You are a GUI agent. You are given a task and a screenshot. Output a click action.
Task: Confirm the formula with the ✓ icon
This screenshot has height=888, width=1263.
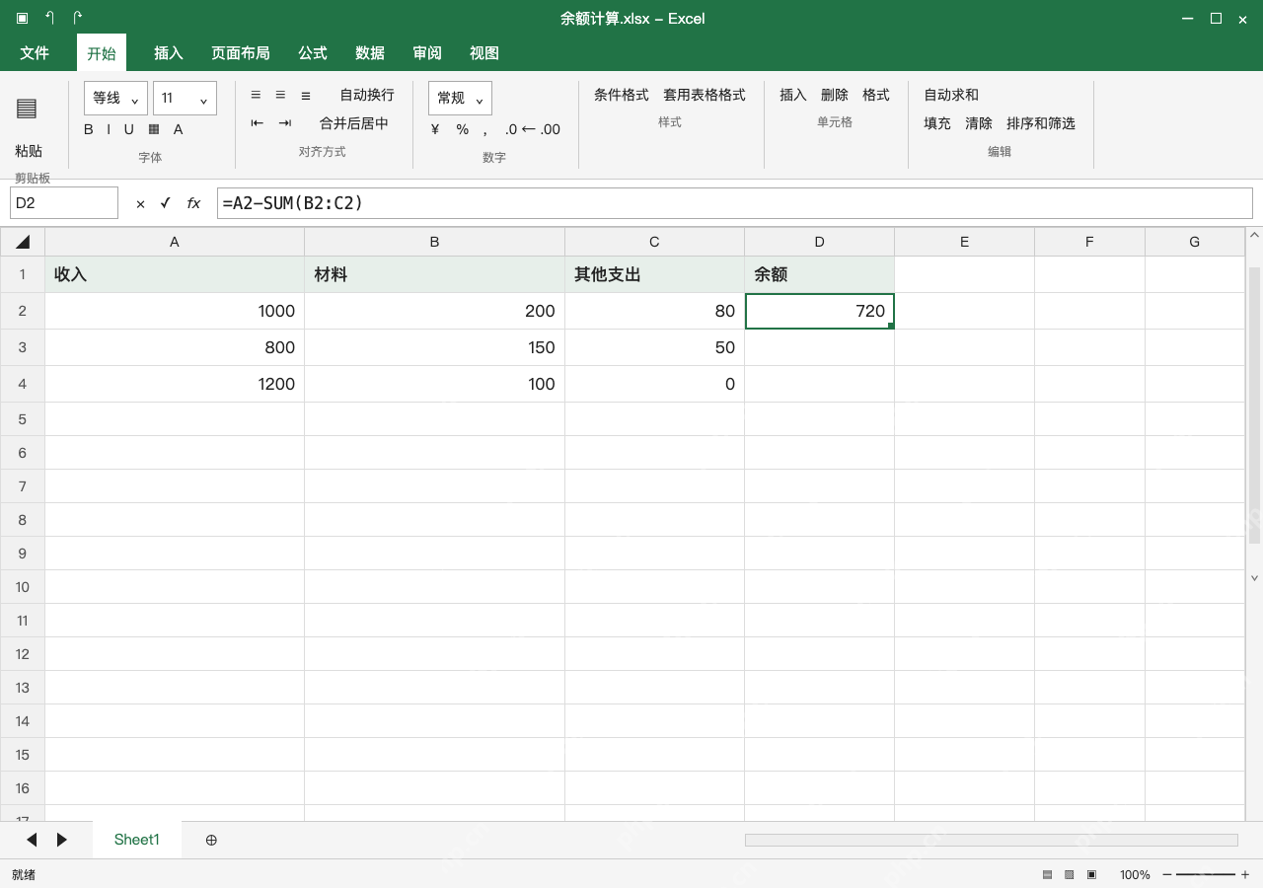tap(166, 203)
